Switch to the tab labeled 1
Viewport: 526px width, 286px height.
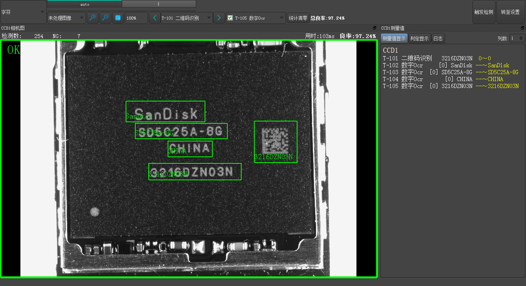[x=159, y=4]
